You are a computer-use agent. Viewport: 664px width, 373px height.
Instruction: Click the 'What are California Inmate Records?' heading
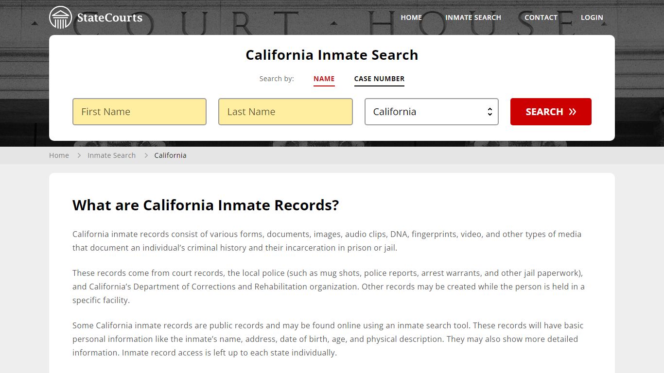(205, 205)
